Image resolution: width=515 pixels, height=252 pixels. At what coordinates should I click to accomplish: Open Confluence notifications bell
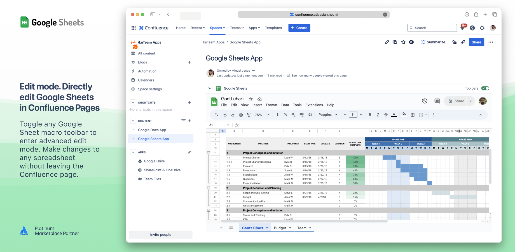click(x=462, y=28)
